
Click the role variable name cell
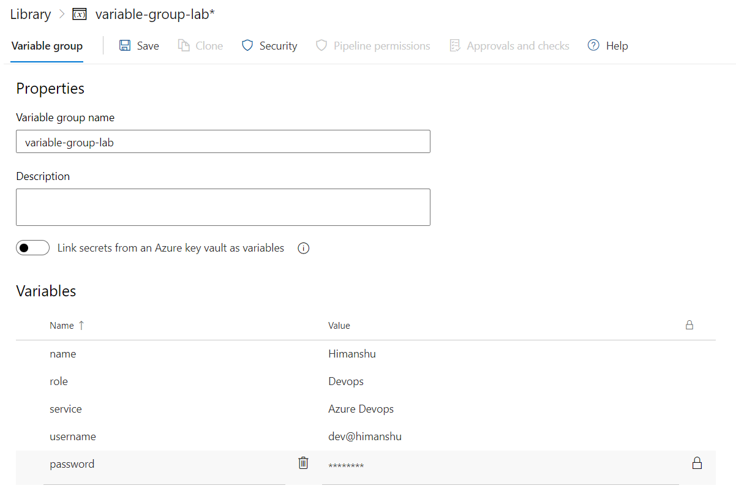[x=59, y=381]
